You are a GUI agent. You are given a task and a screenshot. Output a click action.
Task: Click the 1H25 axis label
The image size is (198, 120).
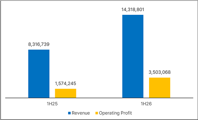point(52,104)
